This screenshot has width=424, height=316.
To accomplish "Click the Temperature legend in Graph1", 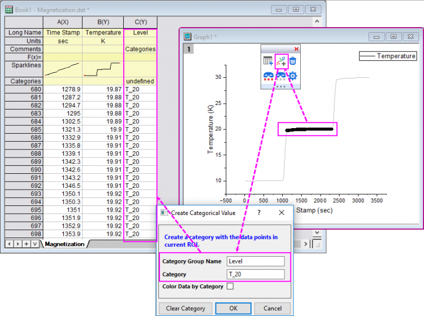I will (388, 56).
